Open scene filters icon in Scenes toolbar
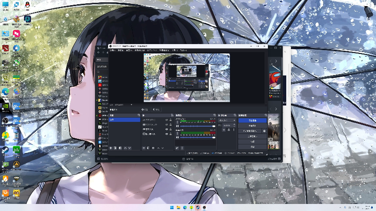This screenshot has height=211, width=376. click(120, 148)
